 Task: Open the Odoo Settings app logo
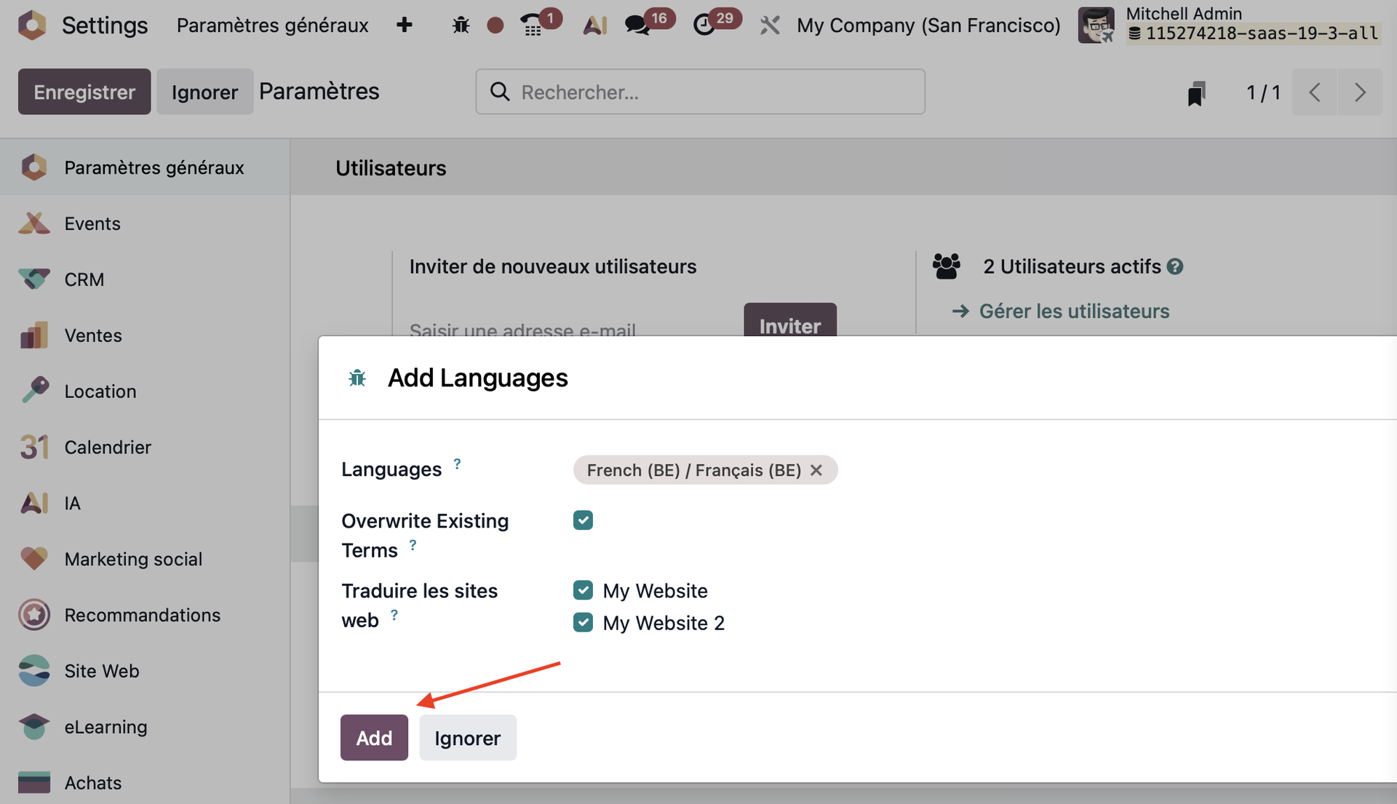(x=32, y=25)
